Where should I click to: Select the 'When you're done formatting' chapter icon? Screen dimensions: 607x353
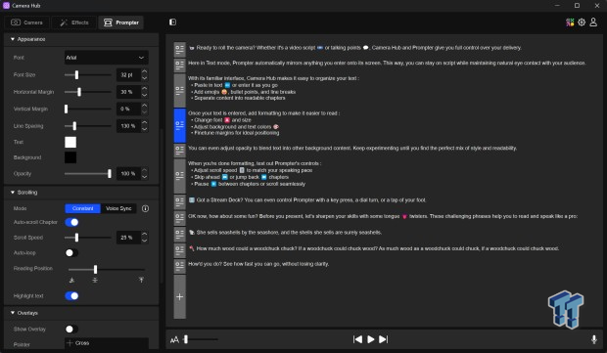179,176
